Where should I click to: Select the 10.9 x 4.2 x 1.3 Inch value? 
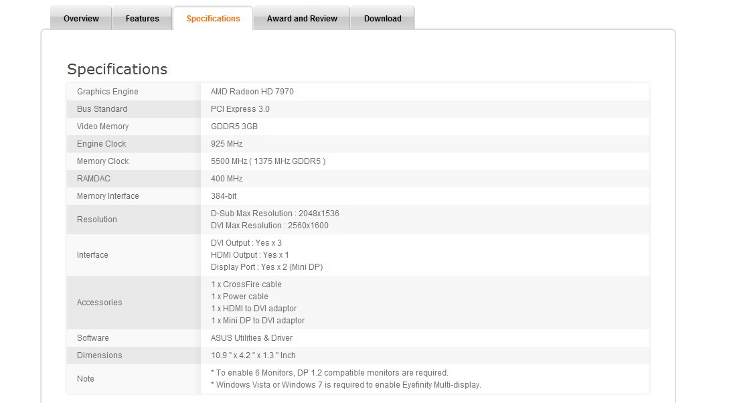point(253,355)
